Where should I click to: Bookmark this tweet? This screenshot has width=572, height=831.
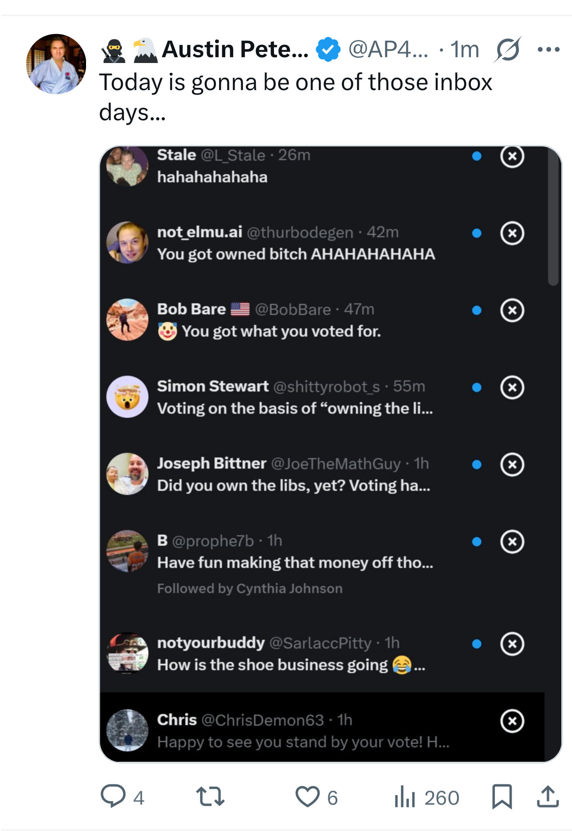502,796
